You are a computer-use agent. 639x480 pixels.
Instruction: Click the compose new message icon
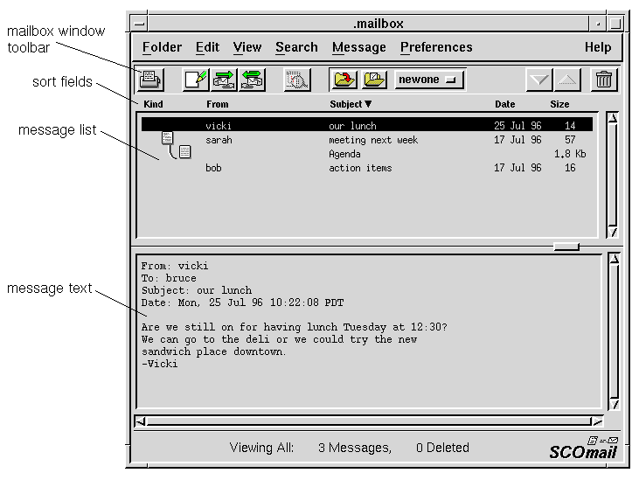click(196, 80)
